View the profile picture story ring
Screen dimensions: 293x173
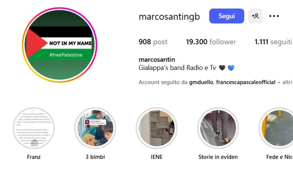point(60,45)
